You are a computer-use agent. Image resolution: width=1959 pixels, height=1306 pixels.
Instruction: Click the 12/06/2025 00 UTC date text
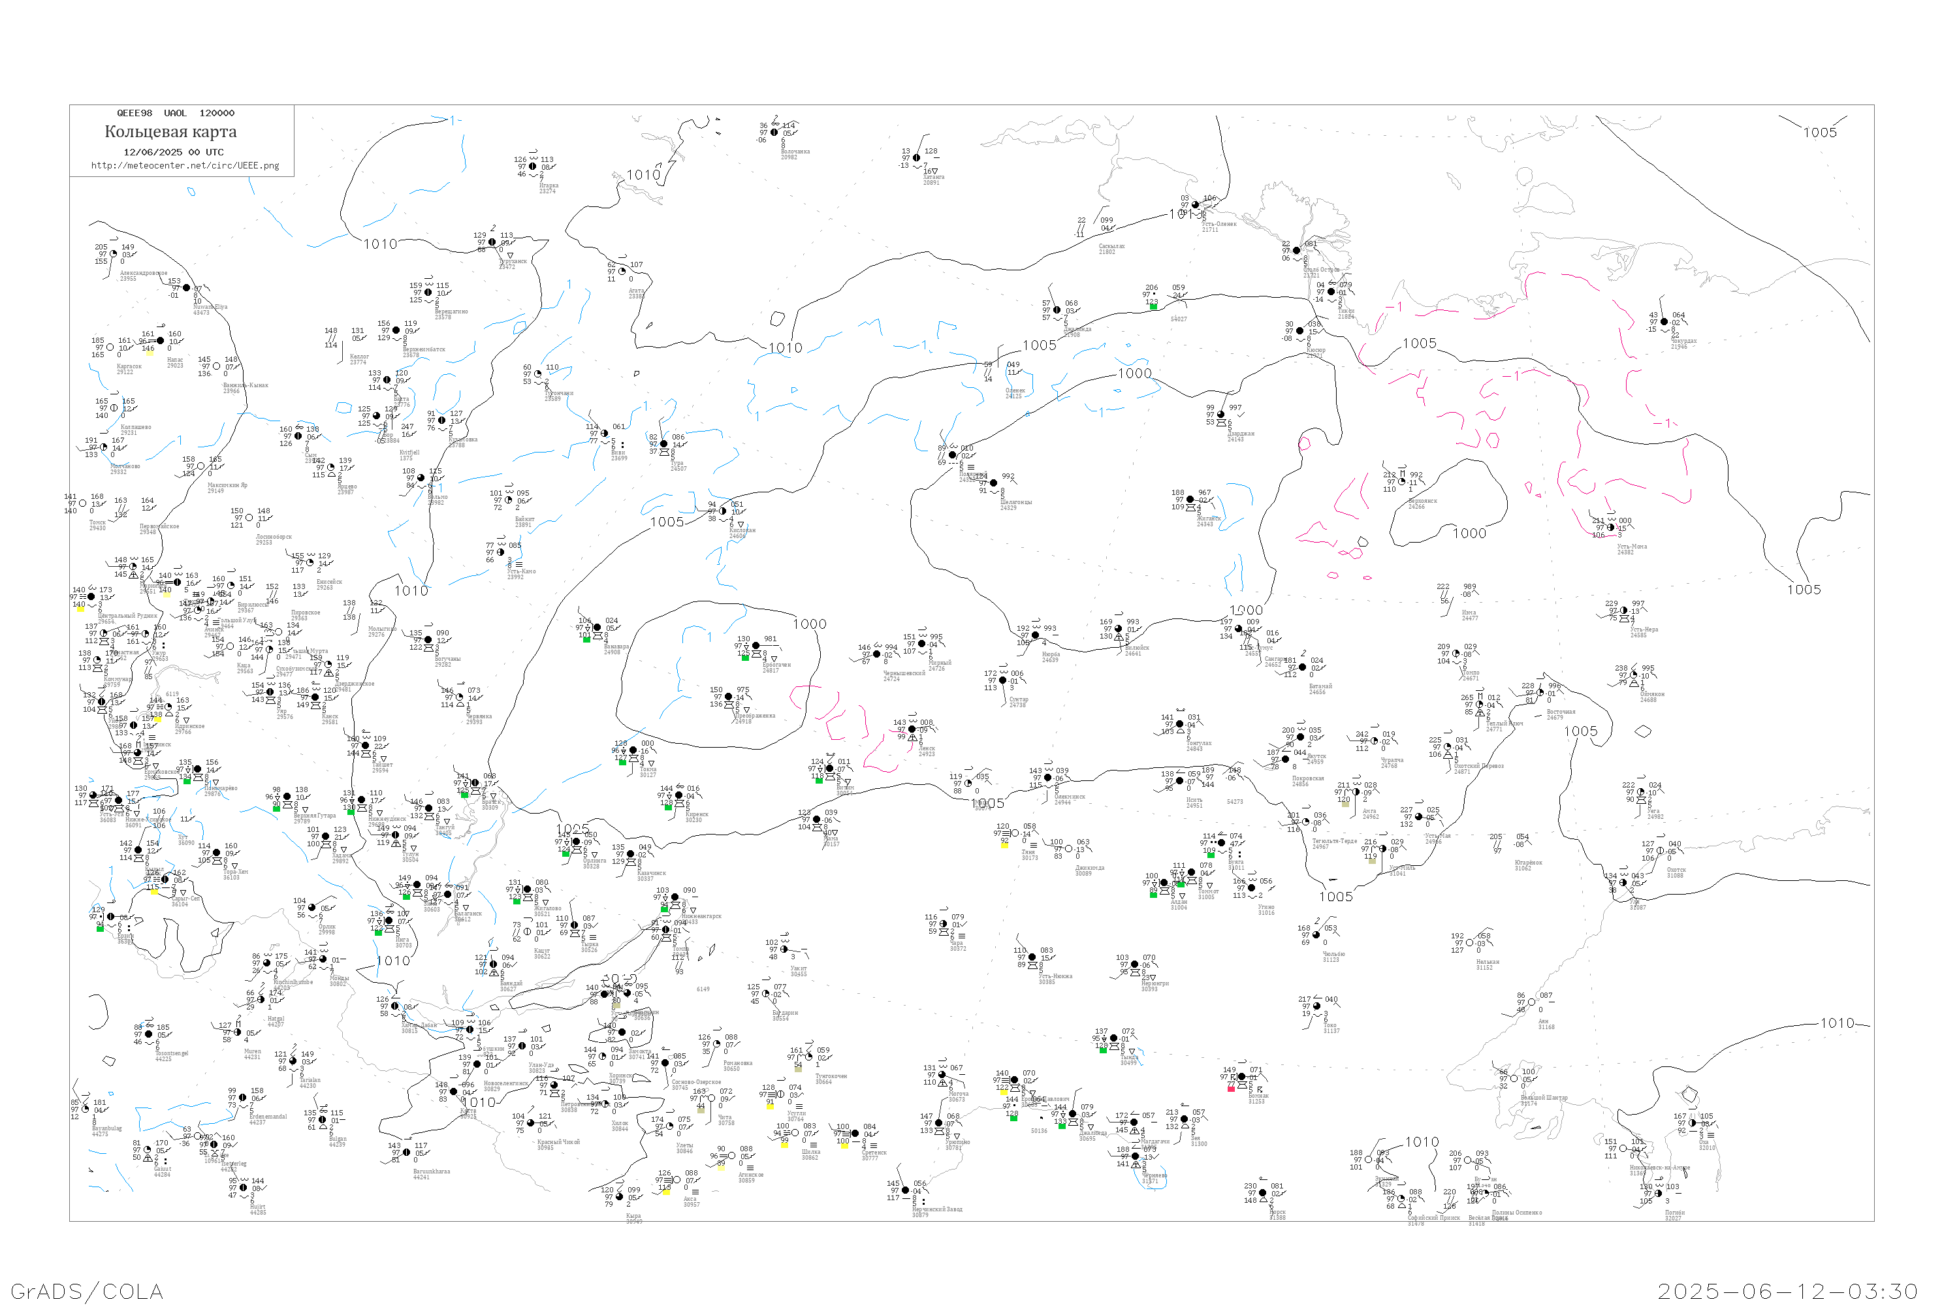tap(173, 152)
